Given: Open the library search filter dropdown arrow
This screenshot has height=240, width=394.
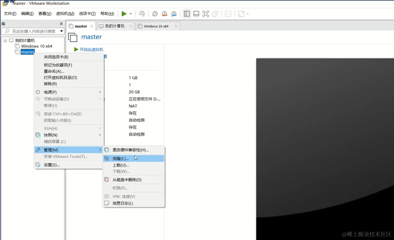Looking at the screenshot, I should tap(61, 31).
